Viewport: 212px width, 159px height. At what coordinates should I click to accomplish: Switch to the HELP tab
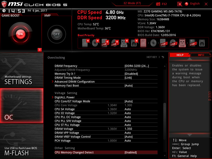click(180, 55)
